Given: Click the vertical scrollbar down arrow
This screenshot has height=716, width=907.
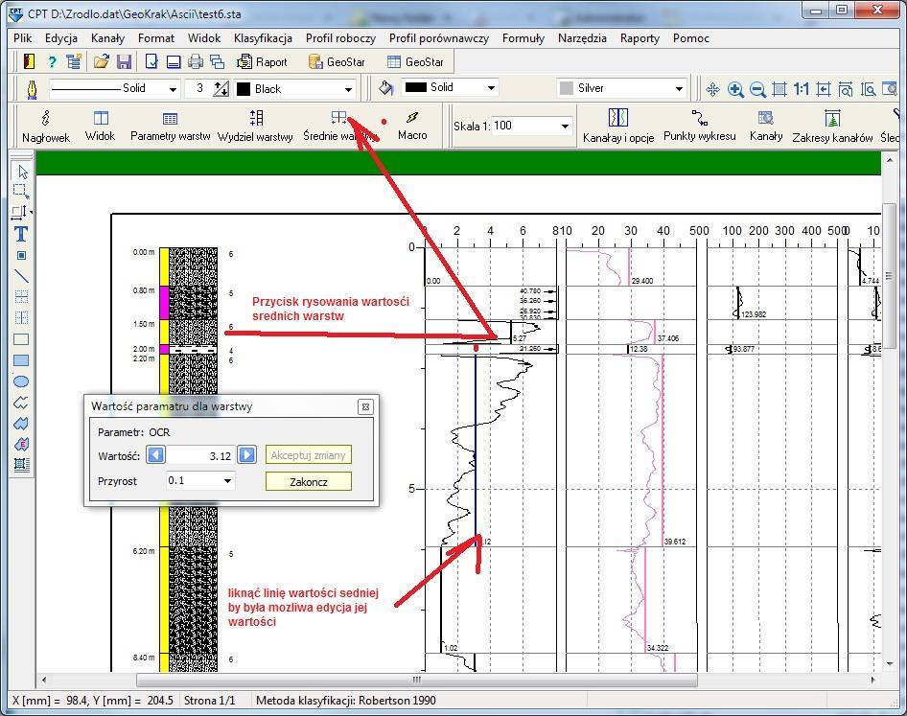Looking at the screenshot, I should point(889,664).
